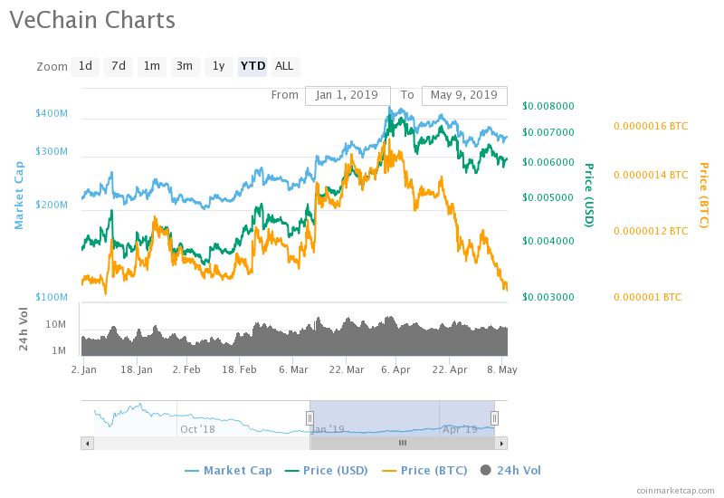The image size is (724, 498).
Task: Click the Market Cap vertical axis title
Action: [19, 196]
